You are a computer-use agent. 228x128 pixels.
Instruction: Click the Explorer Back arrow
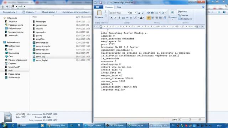coord(3,6)
